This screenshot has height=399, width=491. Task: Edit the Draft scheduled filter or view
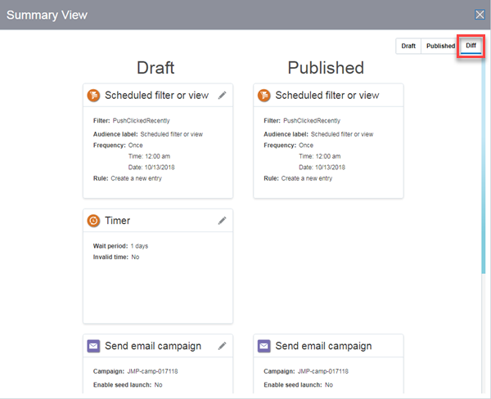tap(222, 96)
